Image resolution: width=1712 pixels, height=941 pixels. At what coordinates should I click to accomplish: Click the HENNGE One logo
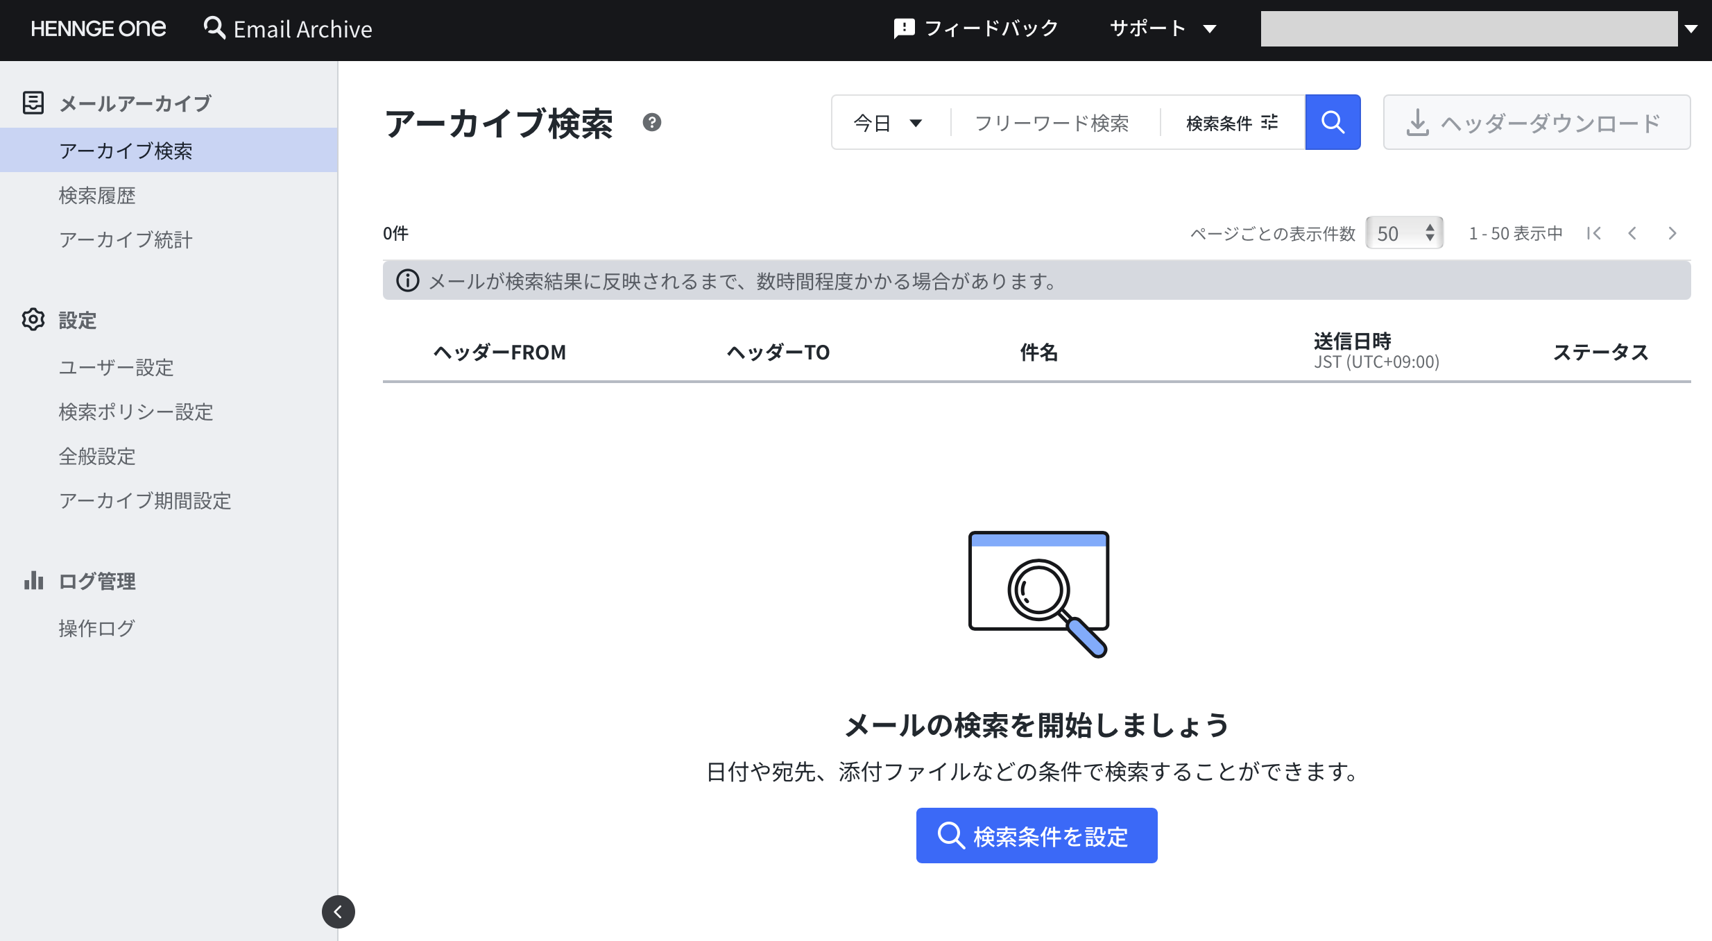(99, 28)
